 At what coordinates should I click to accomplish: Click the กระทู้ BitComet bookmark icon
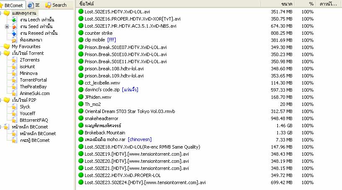coord(14,141)
